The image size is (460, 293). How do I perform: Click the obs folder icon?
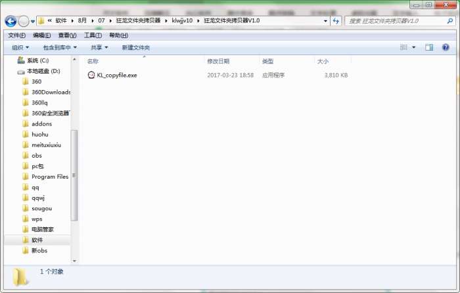26,156
